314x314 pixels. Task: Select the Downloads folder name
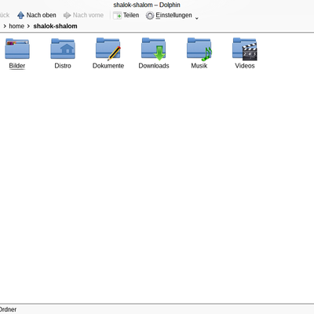click(154, 66)
